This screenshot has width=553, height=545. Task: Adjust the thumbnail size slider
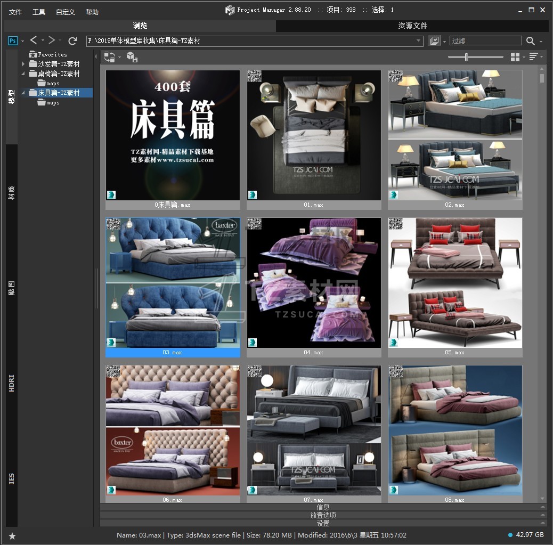(x=466, y=57)
